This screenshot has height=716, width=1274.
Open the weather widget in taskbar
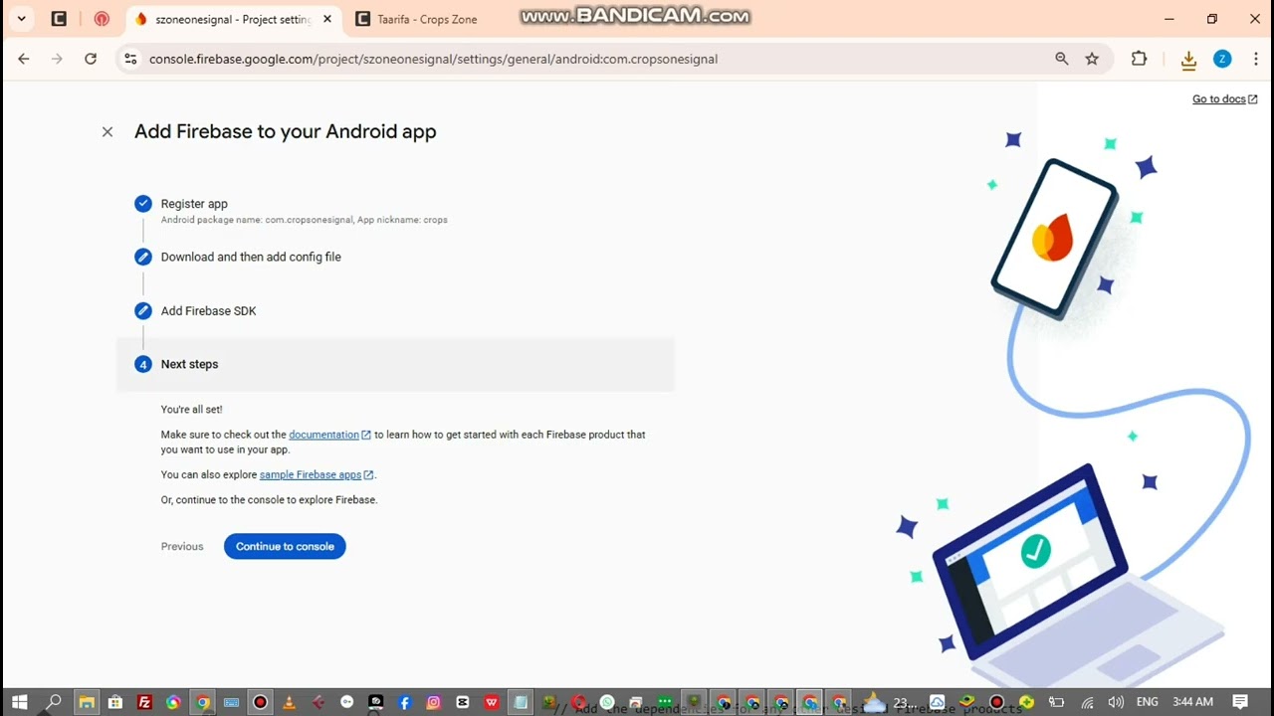click(x=889, y=702)
